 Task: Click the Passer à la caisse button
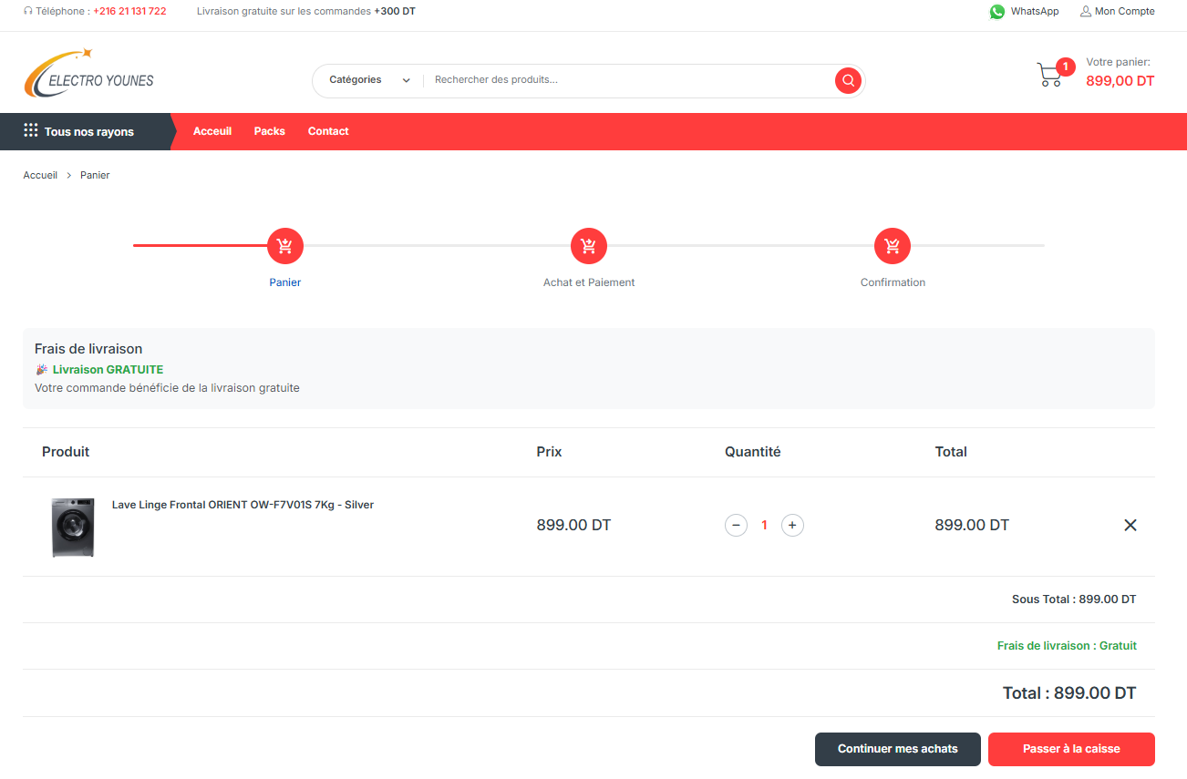click(1071, 749)
